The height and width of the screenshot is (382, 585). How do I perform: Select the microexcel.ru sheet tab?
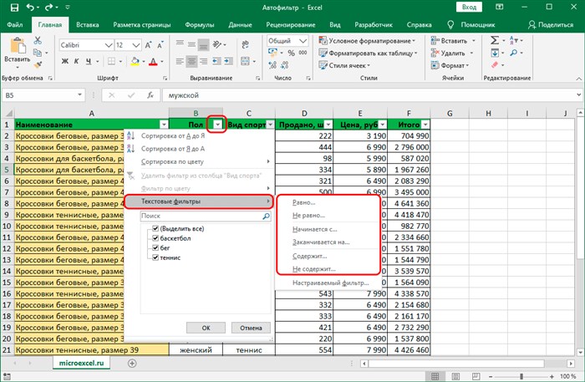(81, 363)
